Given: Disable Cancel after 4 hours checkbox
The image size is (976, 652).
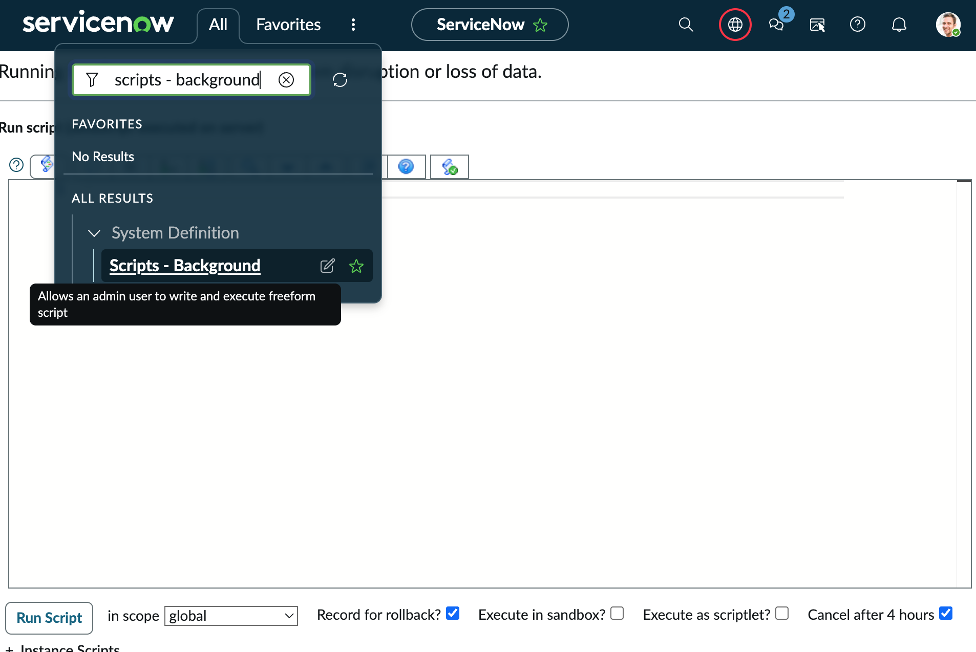Looking at the screenshot, I should pyautogui.click(x=946, y=613).
